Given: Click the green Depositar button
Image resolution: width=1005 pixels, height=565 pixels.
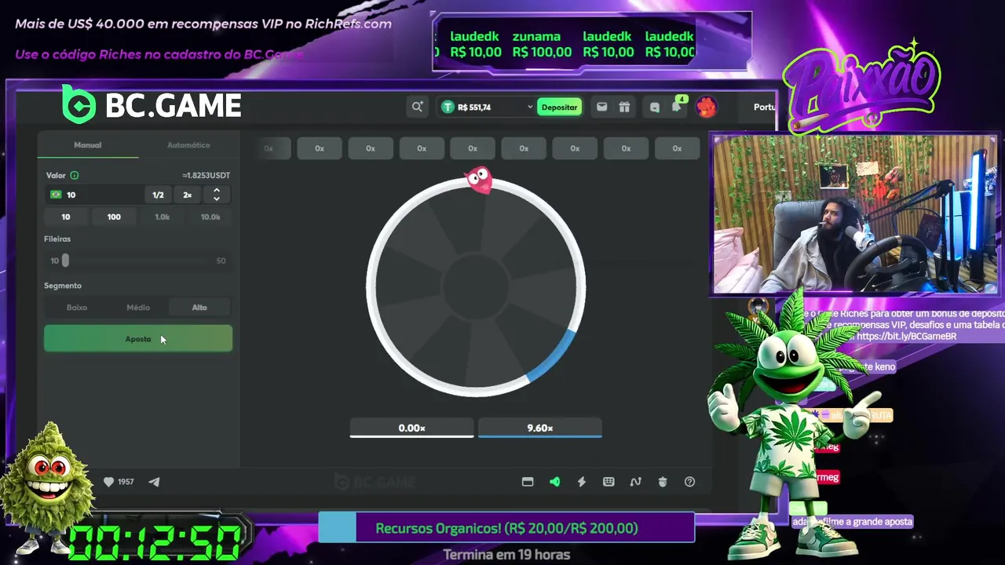Looking at the screenshot, I should (559, 107).
